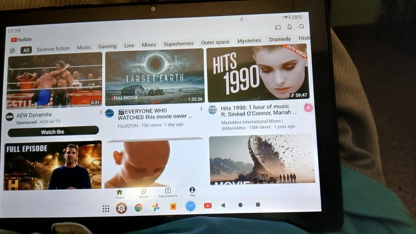Tap 'FILMZION · 75K views' line

(150, 125)
